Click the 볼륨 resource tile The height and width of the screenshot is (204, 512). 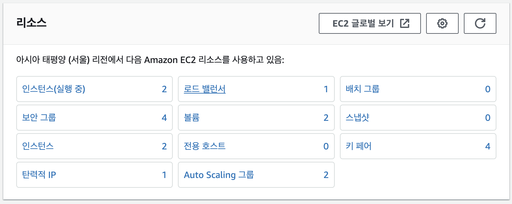pyautogui.click(x=256, y=118)
